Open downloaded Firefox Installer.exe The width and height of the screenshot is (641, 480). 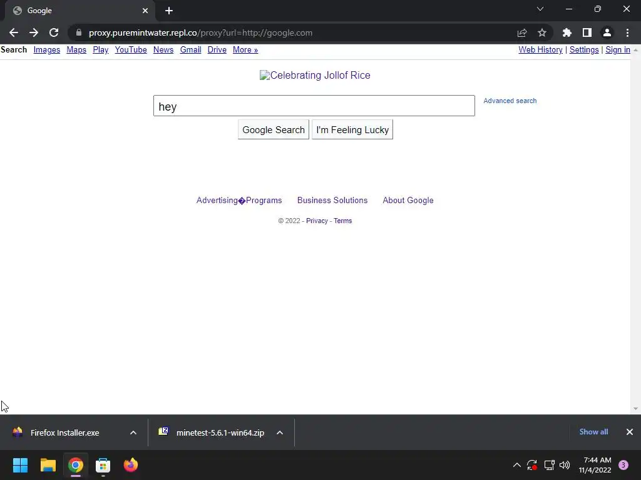click(64, 432)
